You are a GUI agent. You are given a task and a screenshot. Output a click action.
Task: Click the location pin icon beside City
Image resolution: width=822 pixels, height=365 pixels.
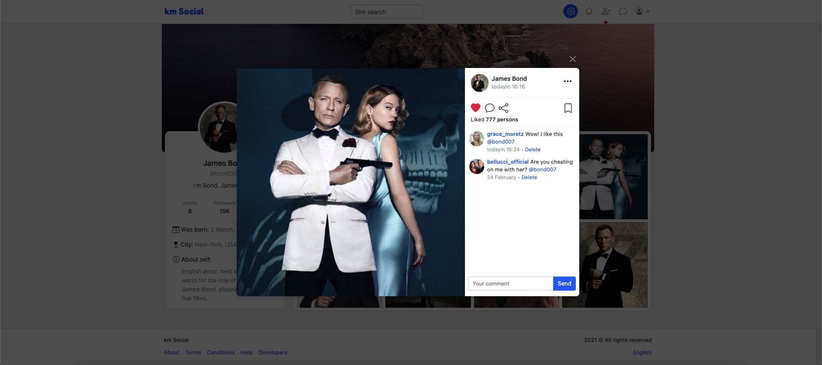[176, 244]
